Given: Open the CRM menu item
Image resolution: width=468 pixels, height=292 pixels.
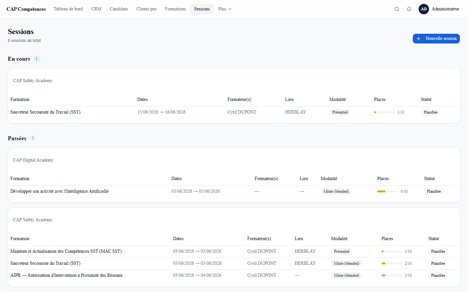Looking at the screenshot, I should click(96, 9).
